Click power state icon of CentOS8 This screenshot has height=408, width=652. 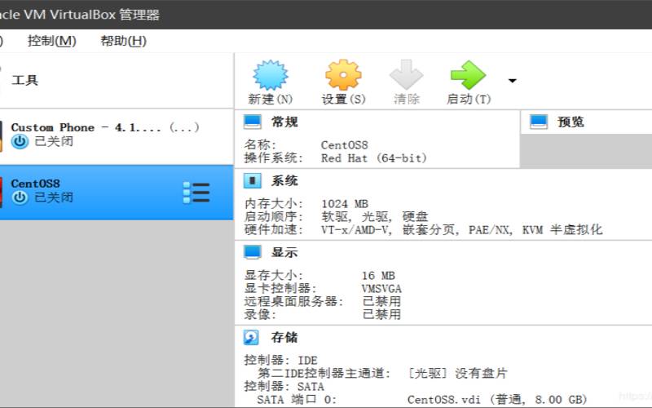pyautogui.click(x=20, y=197)
